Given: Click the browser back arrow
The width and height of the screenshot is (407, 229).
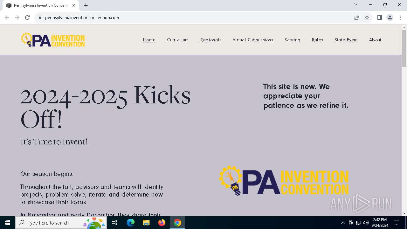Looking at the screenshot, I should 7,17.
